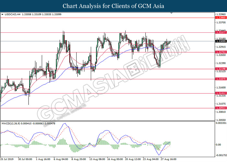Select the 1.31870 red price tag

(221, 79)
